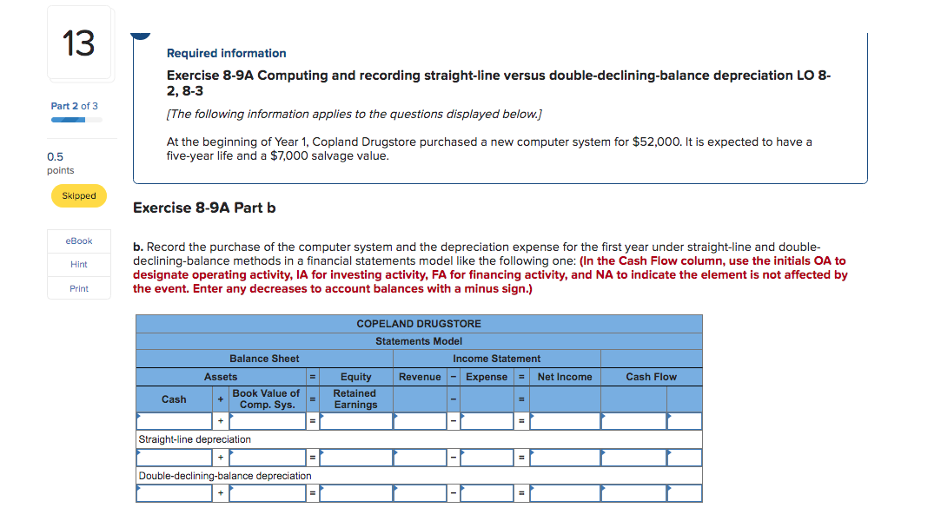Open the Hint for this exercise
The height and width of the screenshot is (521, 941).
pos(78,264)
